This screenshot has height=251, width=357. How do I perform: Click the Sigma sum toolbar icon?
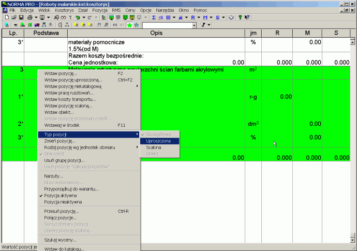(154, 18)
